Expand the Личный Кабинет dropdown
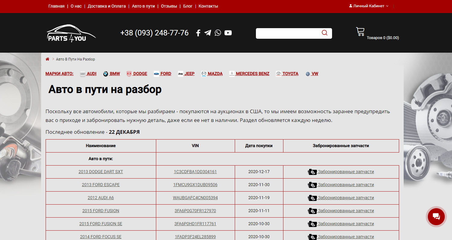Screen dimensions: 452x240 tap(369, 5)
